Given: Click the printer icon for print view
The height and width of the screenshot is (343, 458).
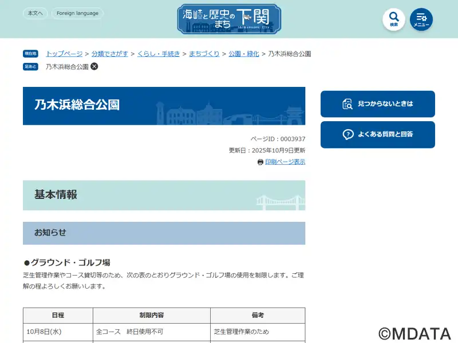Looking at the screenshot, I should [260, 162].
